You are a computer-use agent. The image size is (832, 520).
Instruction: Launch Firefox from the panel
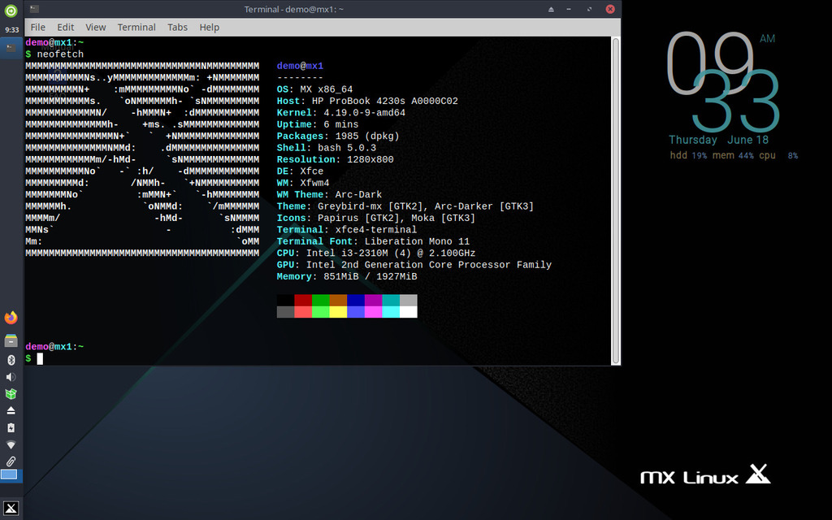(11, 318)
